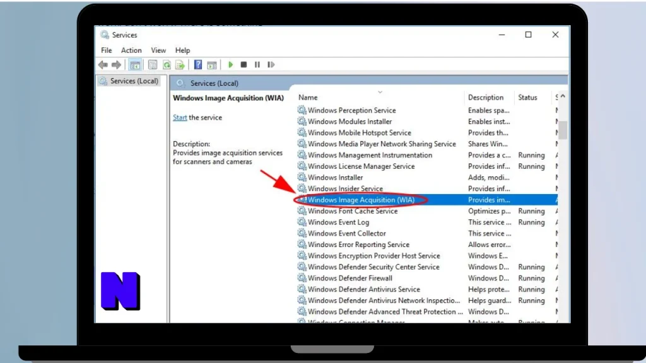
Task: Click gear icon of Windows Event Log
Action: click(302, 222)
